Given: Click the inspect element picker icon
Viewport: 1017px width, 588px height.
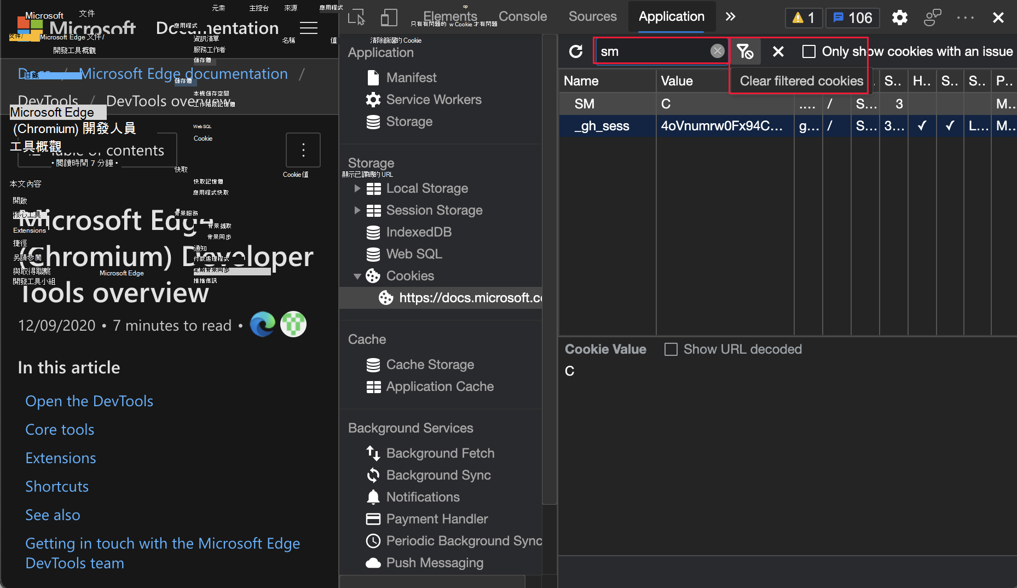Looking at the screenshot, I should click(356, 17).
